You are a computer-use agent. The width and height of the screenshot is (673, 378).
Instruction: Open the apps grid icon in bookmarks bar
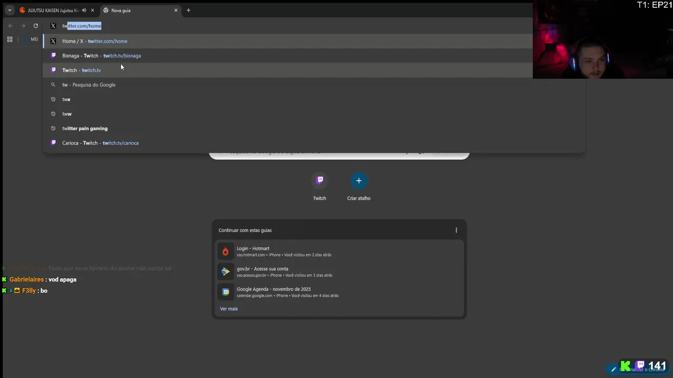[9, 39]
